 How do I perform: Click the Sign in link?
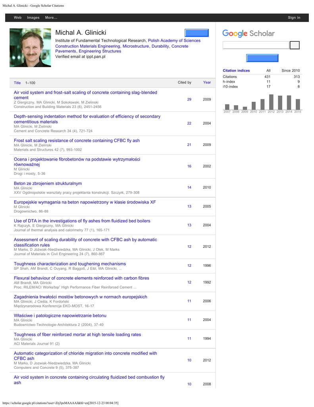tap(294, 17)
